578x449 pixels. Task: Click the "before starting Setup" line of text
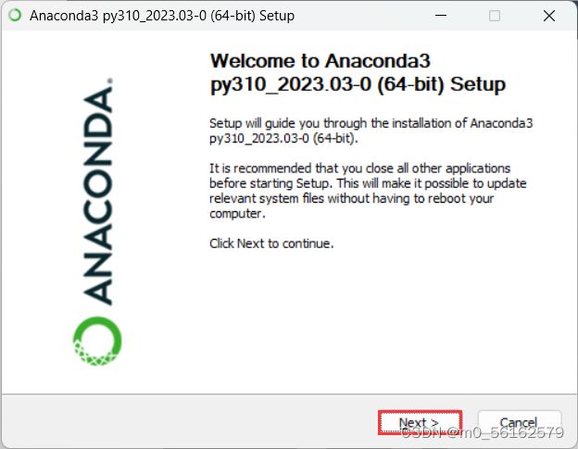(x=368, y=183)
